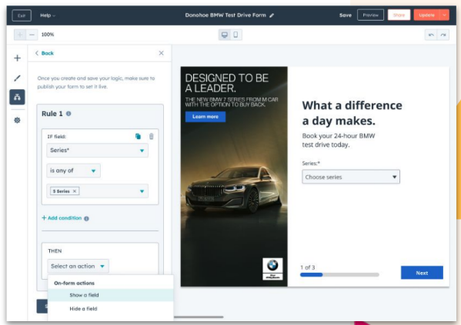
Task: Open the Edit style pencil sidebar icon
Action: (18, 78)
